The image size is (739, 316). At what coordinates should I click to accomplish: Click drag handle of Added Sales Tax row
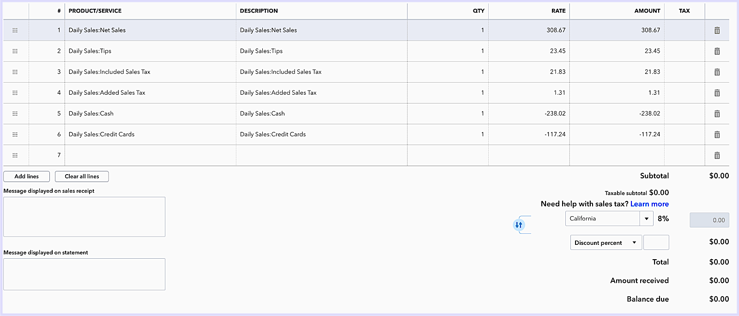(x=15, y=93)
